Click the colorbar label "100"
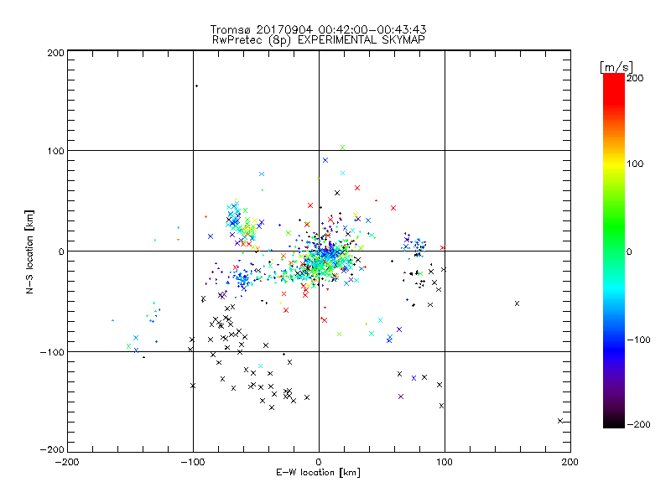 click(635, 163)
